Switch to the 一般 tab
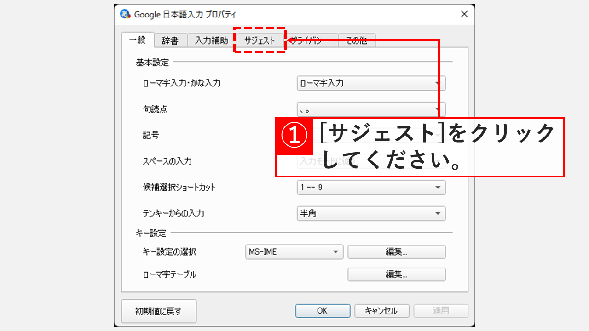589x331 pixels. [137, 40]
